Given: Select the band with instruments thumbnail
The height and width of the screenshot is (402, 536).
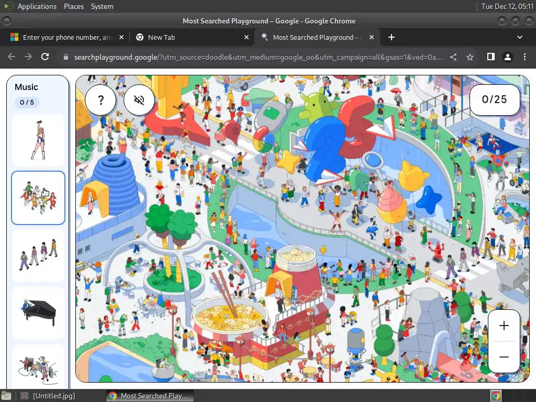Looking at the screenshot, I should [38, 366].
